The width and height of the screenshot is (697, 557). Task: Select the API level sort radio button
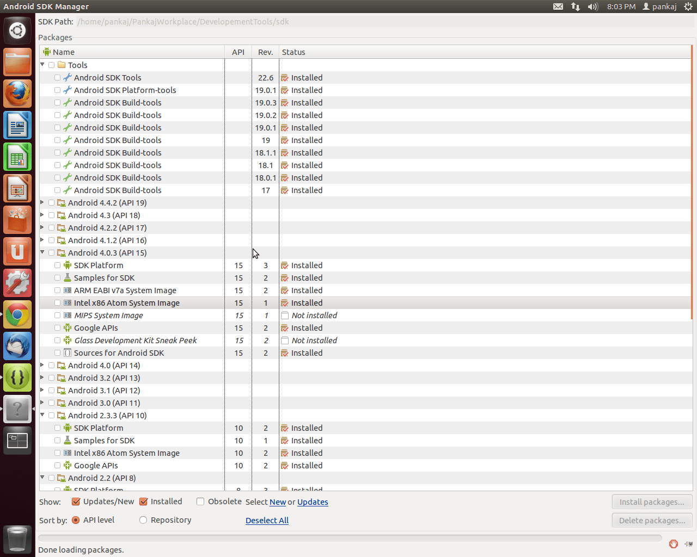(76, 520)
